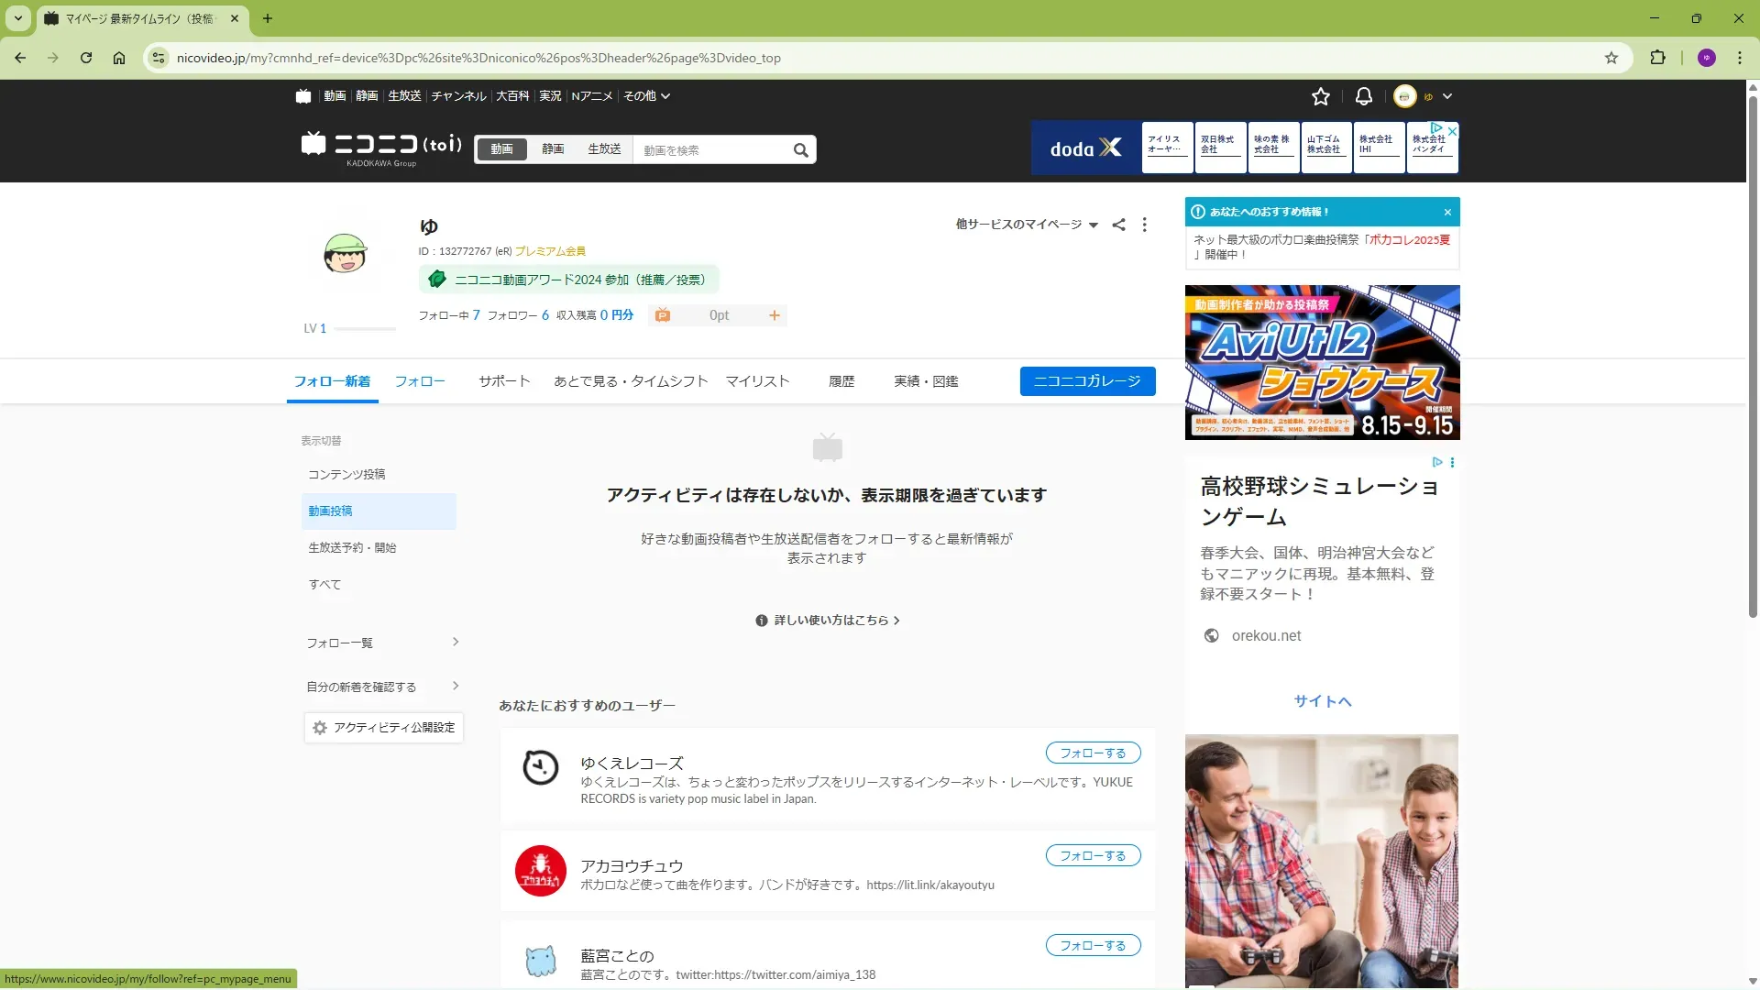
Task: Click the orange plus point-add icon
Action: pyautogui.click(x=775, y=315)
